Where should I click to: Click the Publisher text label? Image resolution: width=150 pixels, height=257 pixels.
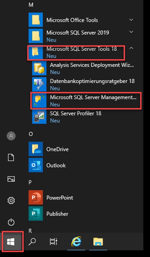pyautogui.click(x=57, y=214)
